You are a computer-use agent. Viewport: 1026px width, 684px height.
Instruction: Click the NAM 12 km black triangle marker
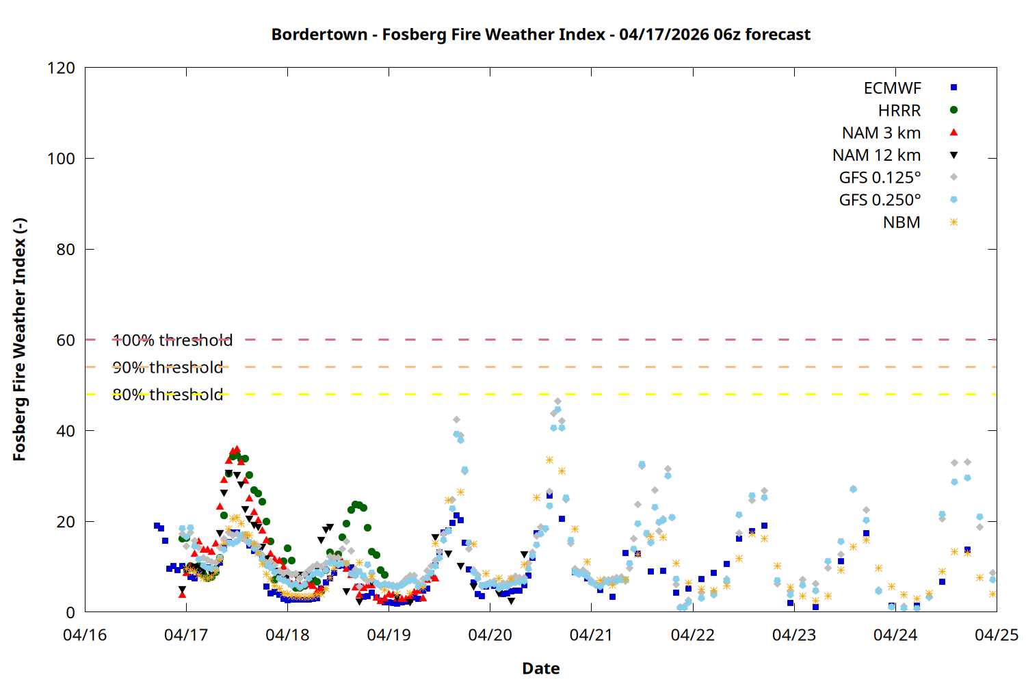coord(953,155)
